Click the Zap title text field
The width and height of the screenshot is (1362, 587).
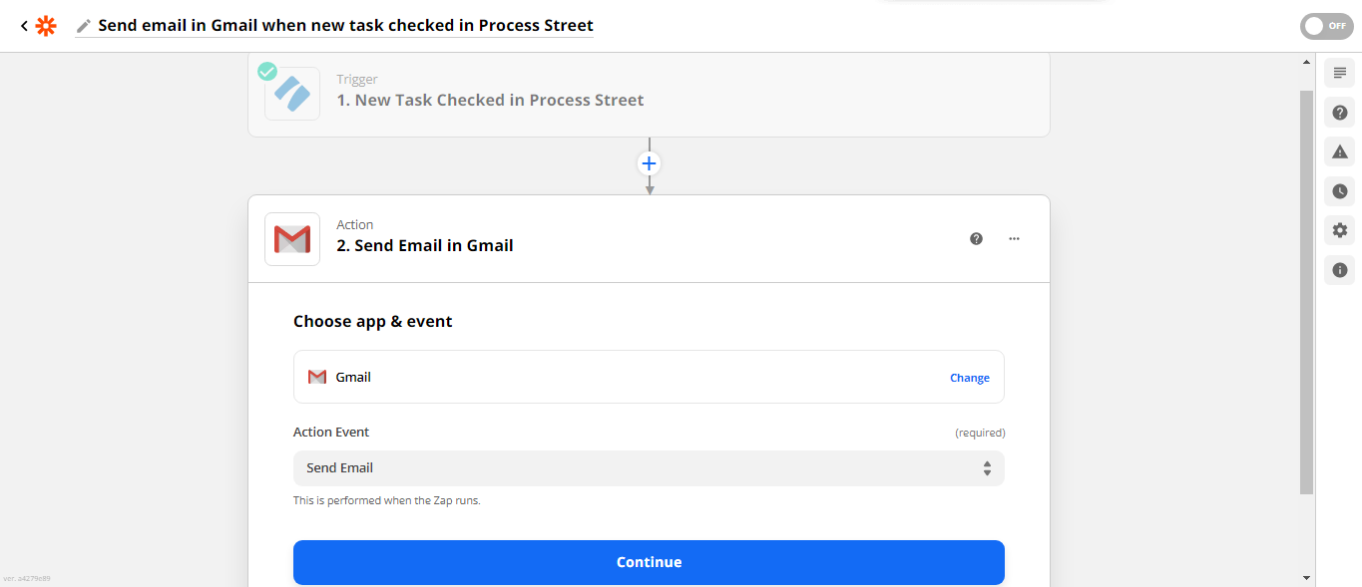click(345, 26)
